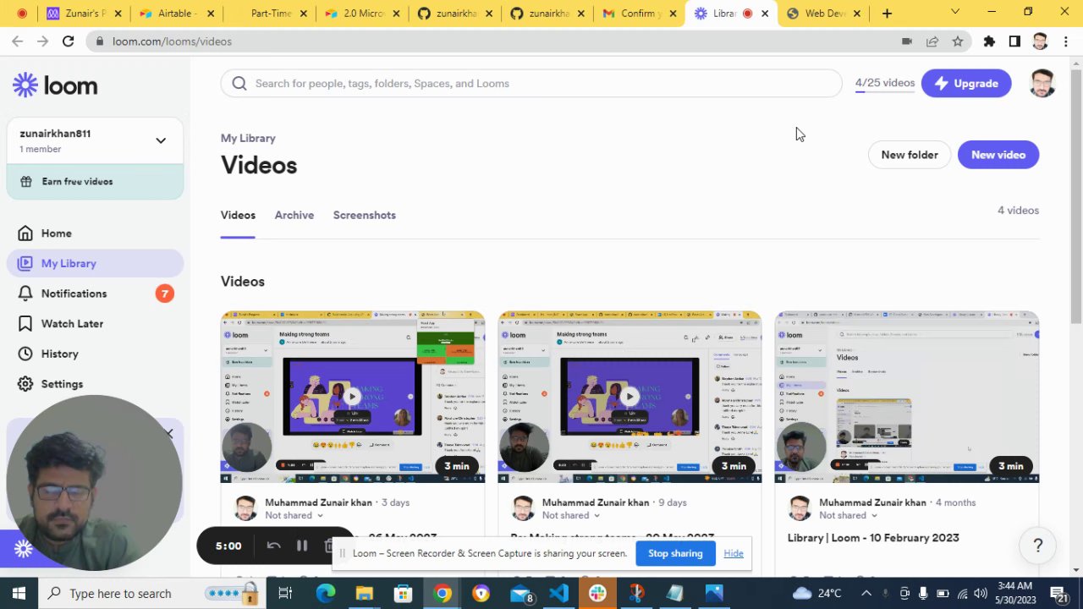
Task: Switch to the Screenshots tab
Action: click(364, 215)
